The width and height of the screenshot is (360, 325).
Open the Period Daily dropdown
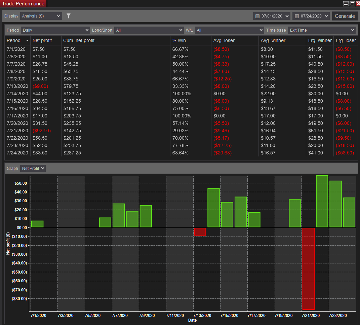point(55,30)
